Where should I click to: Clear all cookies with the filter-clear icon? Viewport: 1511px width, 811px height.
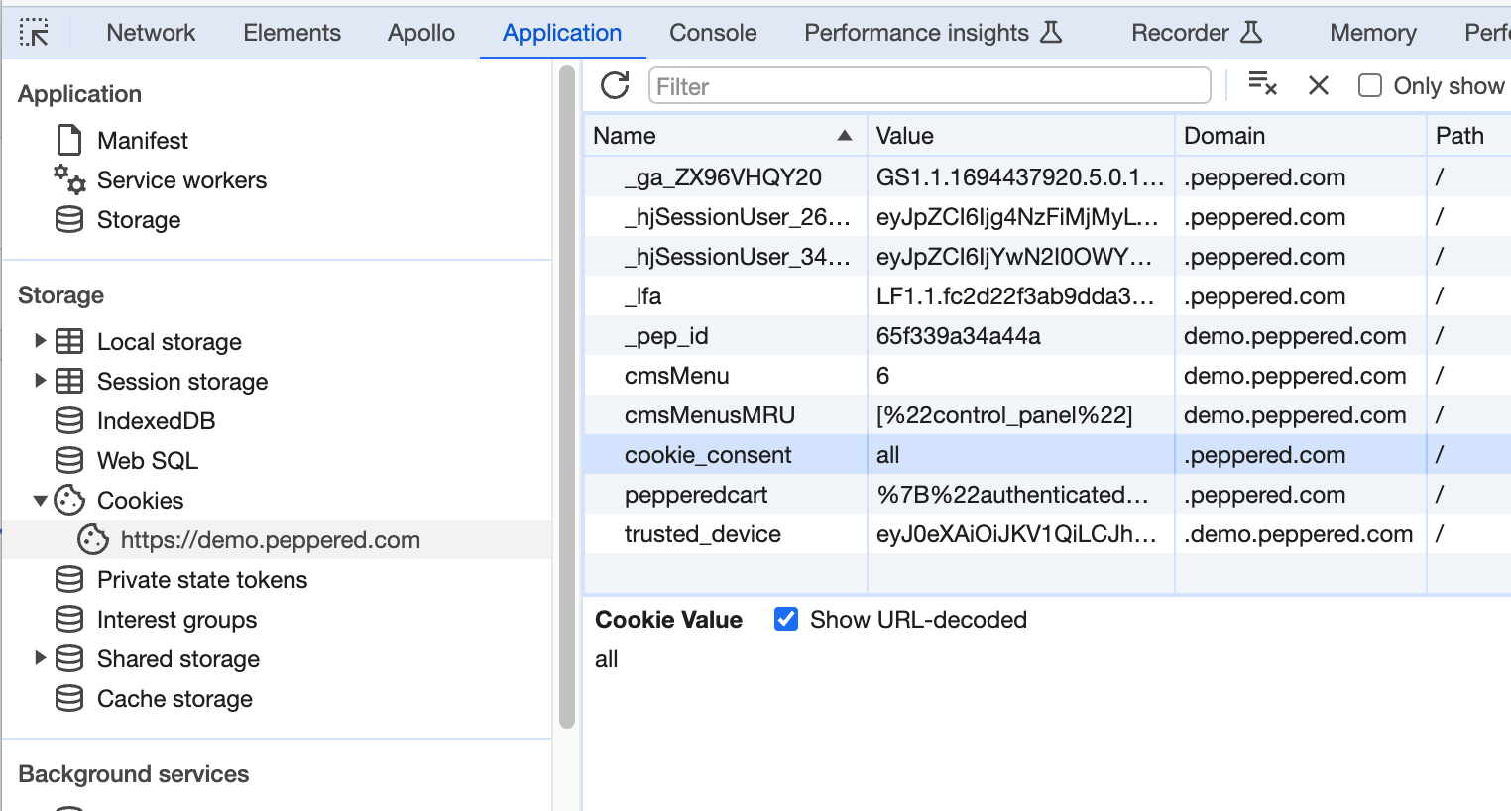(1262, 84)
